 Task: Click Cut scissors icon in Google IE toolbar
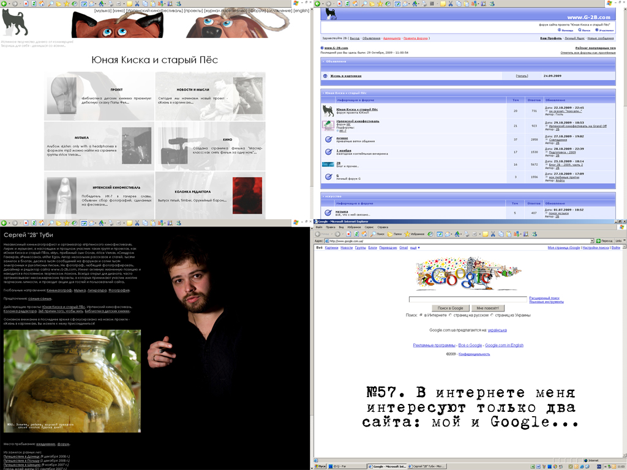click(493, 234)
